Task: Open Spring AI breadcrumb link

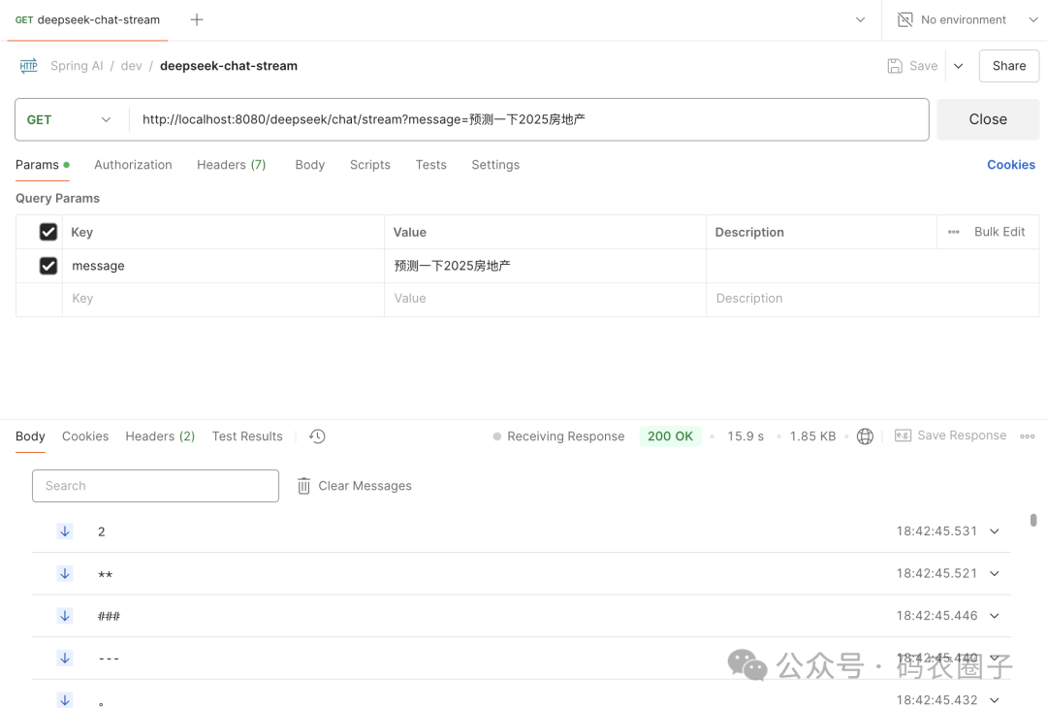Action: (x=77, y=65)
